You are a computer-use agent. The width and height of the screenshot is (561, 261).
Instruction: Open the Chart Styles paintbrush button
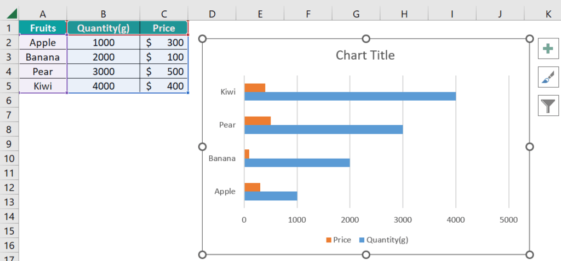[548, 77]
